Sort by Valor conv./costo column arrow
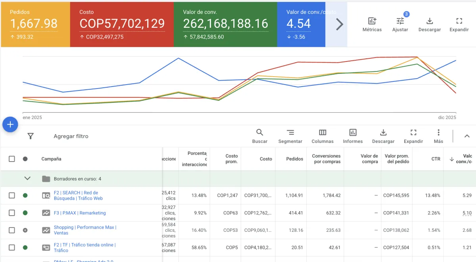 point(452,159)
